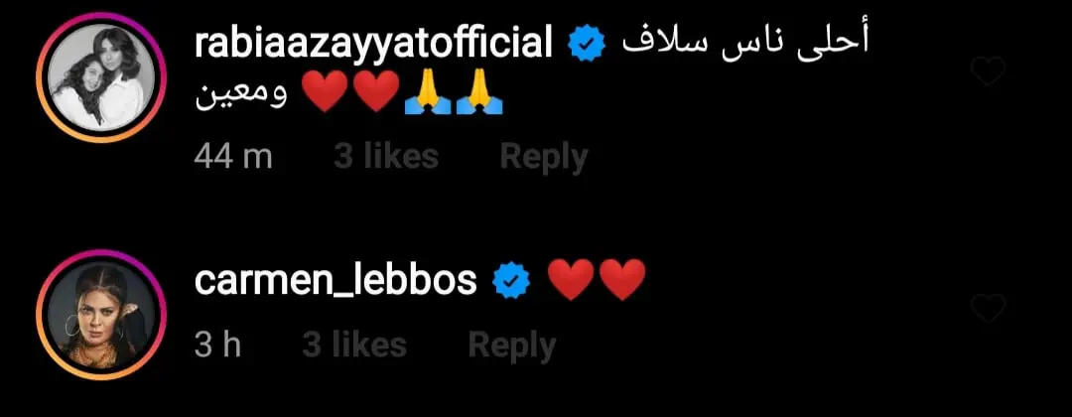
Task: View the 3 likes on carmen_lebbos's comment
Action: [x=354, y=345]
